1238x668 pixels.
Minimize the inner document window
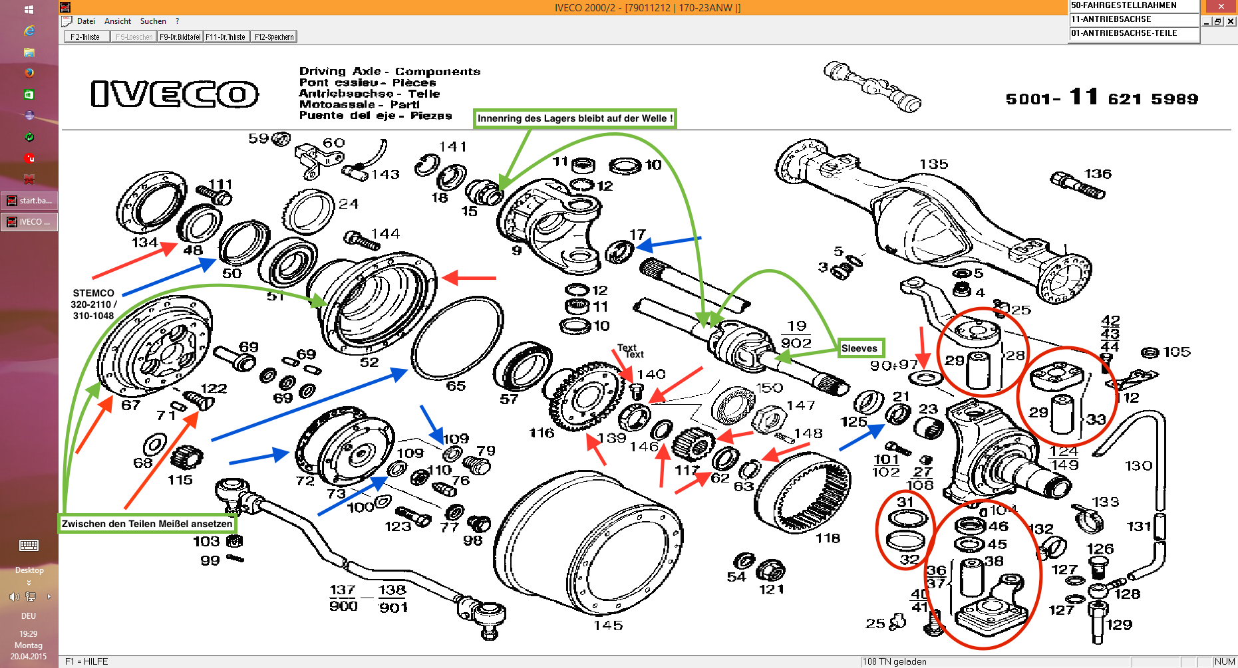[1207, 21]
